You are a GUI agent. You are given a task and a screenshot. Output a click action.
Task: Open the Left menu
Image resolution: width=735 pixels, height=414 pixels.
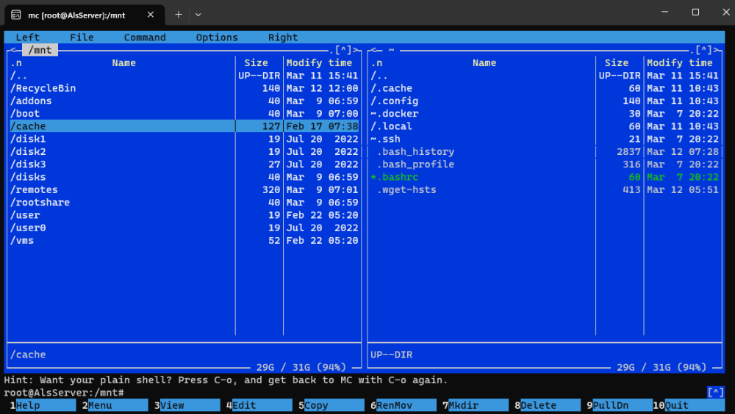tap(28, 37)
